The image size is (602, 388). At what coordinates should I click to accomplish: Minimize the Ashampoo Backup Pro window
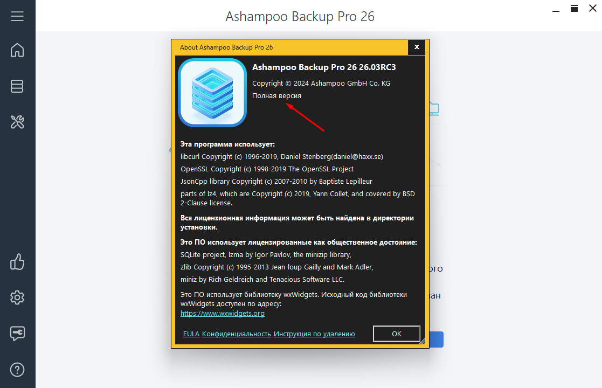coord(556,9)
